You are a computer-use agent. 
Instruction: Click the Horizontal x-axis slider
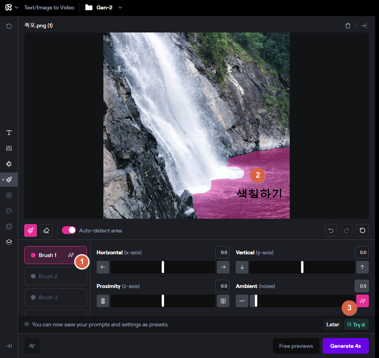pyautogui.click(x=163, y=267)
